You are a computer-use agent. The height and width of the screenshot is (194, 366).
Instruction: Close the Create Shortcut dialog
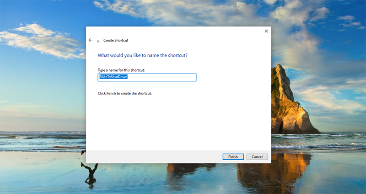pos(266,31)
